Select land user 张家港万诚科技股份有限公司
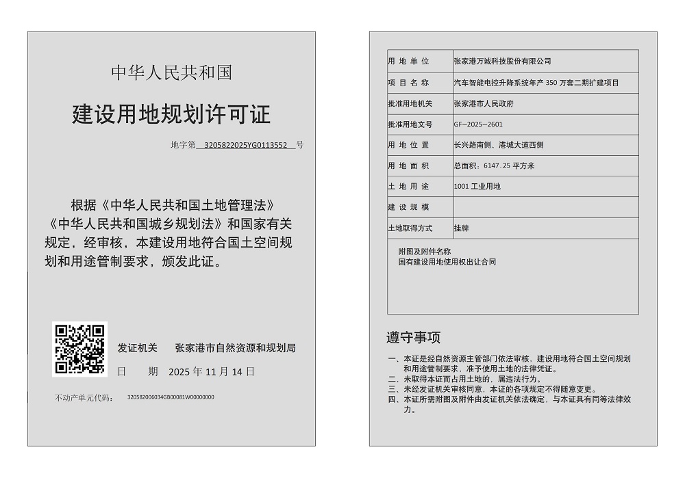This screenshot has height=480, width=685. tap(502, 62)
